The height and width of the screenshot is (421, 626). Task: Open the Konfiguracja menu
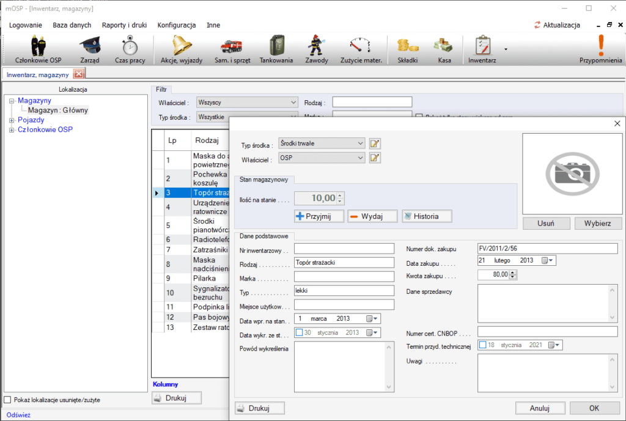[177, 25]
